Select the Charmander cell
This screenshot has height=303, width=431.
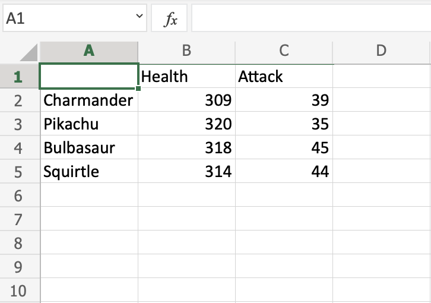[x=89, y=100]
